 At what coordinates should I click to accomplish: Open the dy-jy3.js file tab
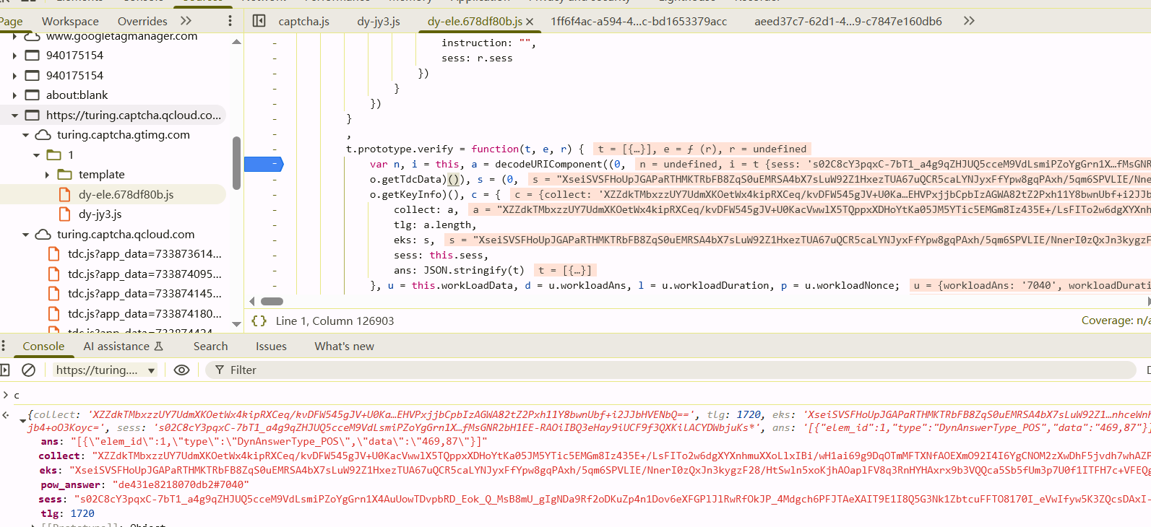click(379, 22)
